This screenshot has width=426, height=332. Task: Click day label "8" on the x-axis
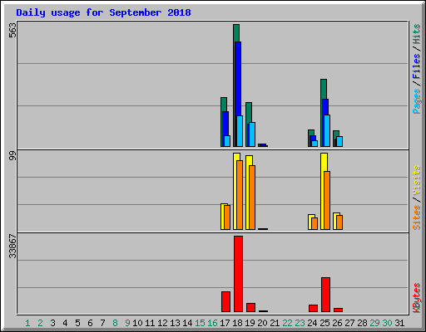115,323
